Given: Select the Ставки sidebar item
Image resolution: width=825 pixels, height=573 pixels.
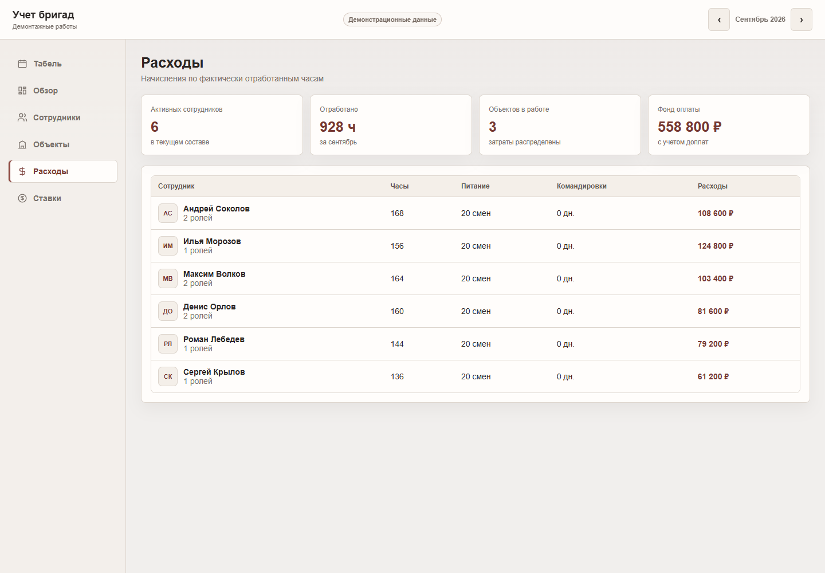Looking at the screenshot, I should pyautogui.click(x=63, y=198).
